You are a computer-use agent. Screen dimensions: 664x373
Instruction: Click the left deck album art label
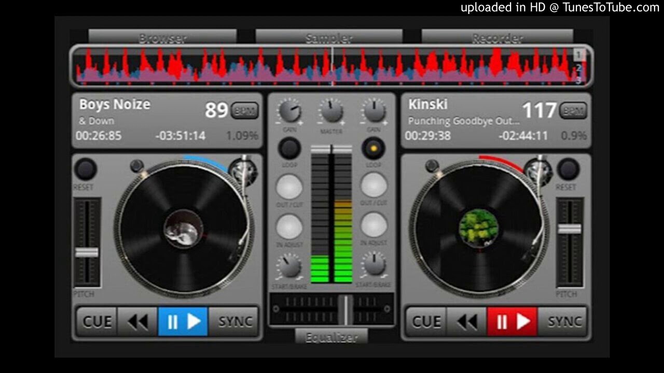pos(183,229)
